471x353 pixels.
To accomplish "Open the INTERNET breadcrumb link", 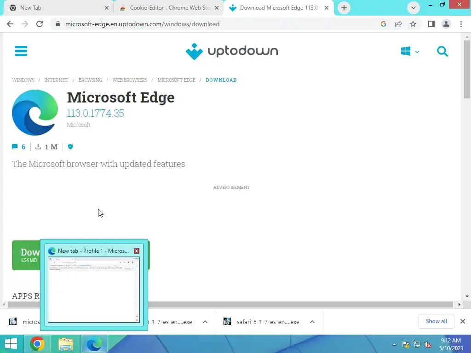I will (56, 80).
